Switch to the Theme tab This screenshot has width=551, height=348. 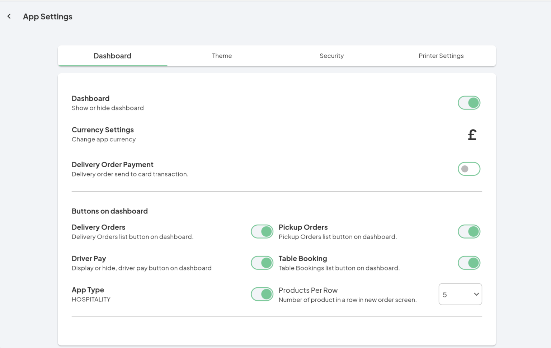click(222, 56)
